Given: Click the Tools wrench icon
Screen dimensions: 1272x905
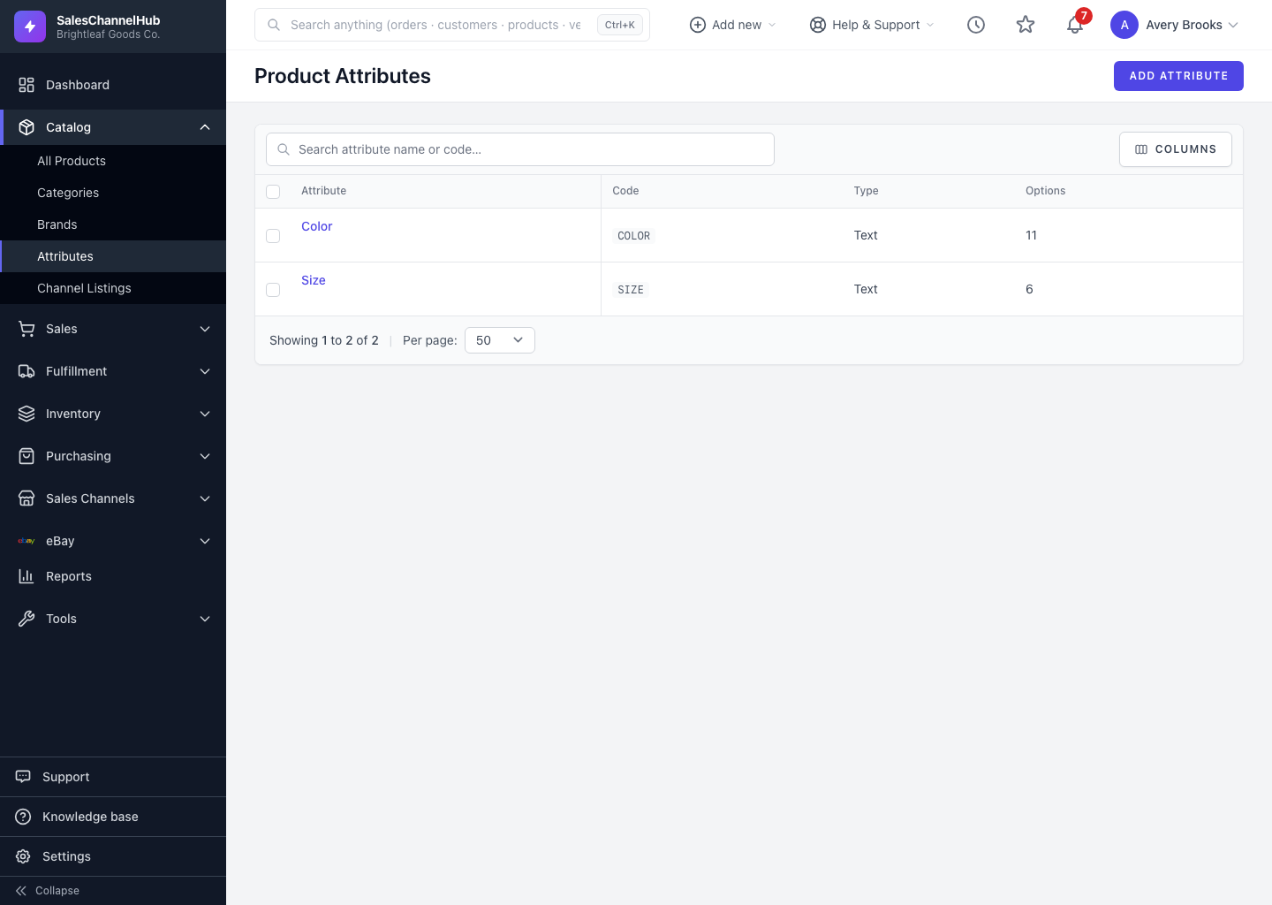Looking at the screenshot, I should [x=26, y=619].
